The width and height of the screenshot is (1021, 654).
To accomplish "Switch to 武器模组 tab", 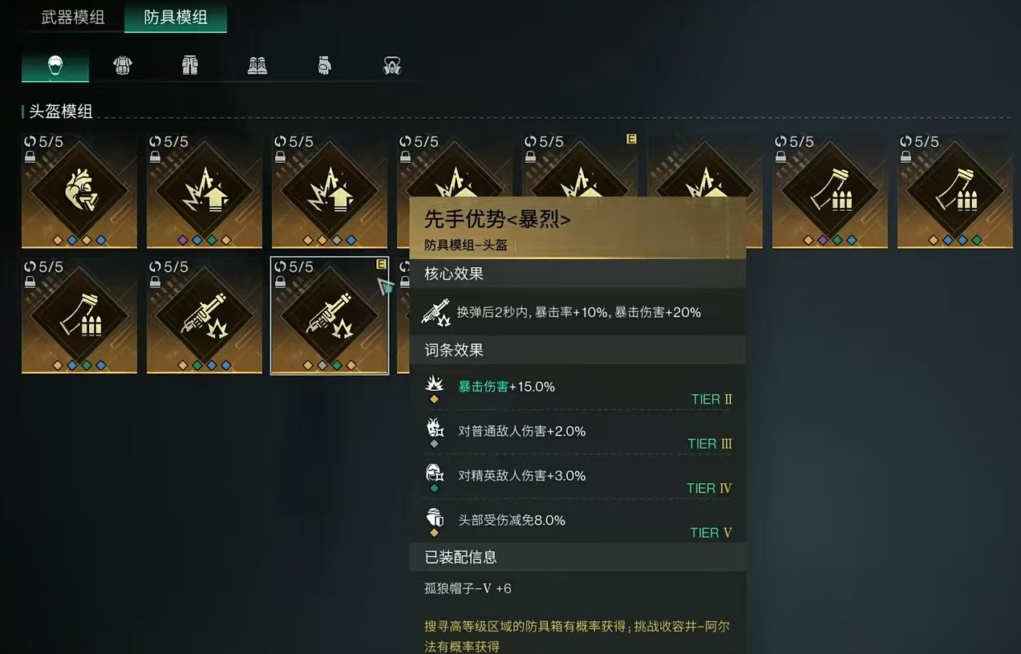I will 73,17.
